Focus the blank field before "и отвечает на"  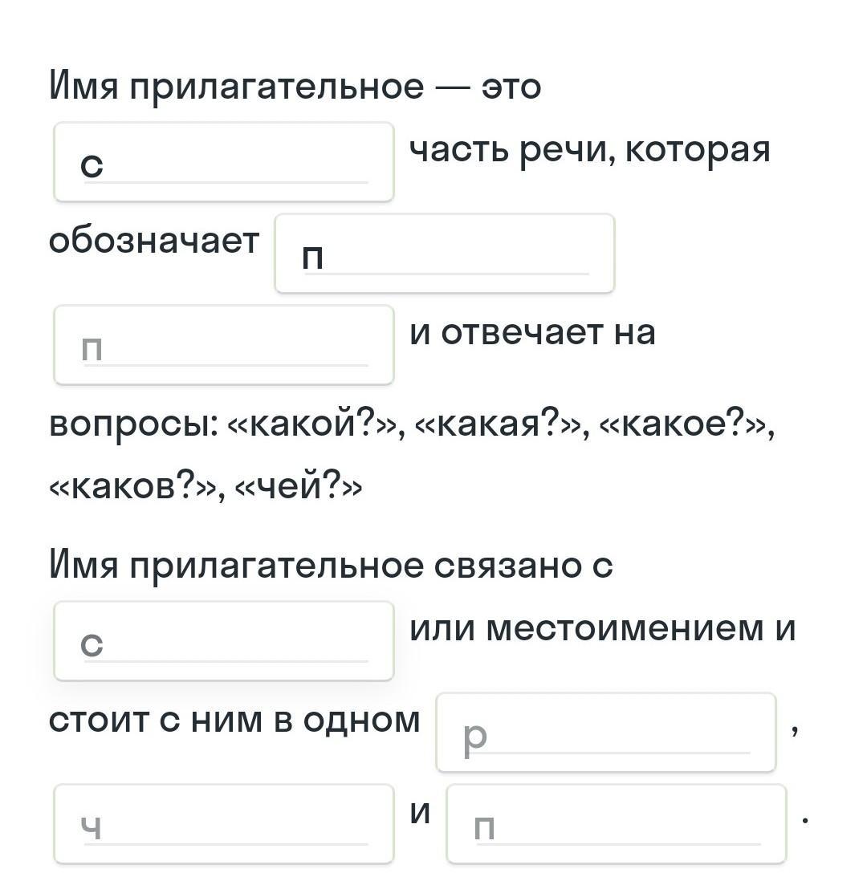pos(223,345)
